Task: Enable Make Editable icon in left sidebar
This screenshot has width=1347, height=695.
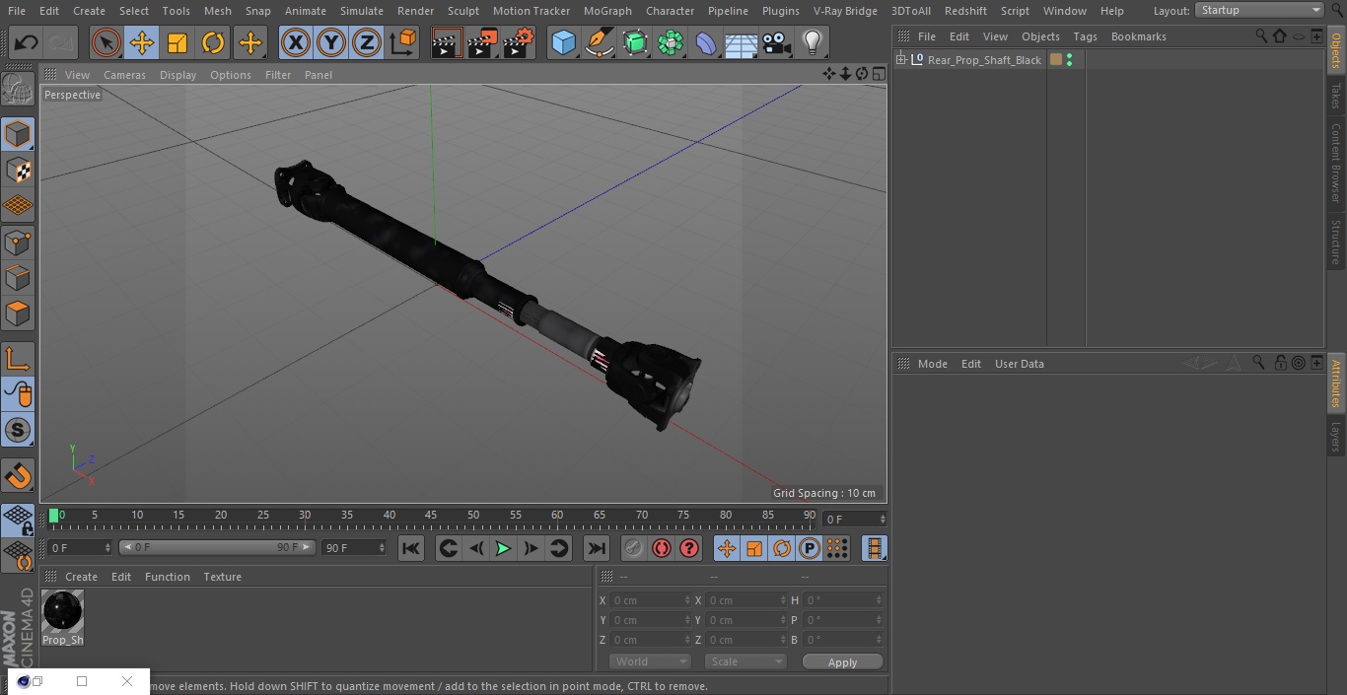Action: 18,91
